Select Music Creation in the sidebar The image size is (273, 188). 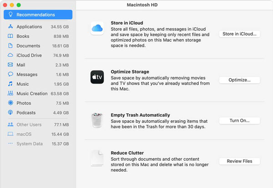(x=38, y=93)
